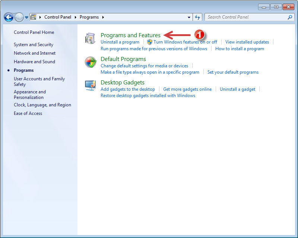Click the Refresh button beside address bar
298x238 pixels.
[197, 17]
